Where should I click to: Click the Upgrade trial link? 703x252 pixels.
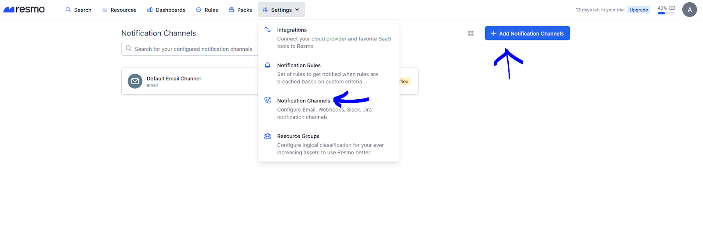pyautogui.click(x=638, y=10)
